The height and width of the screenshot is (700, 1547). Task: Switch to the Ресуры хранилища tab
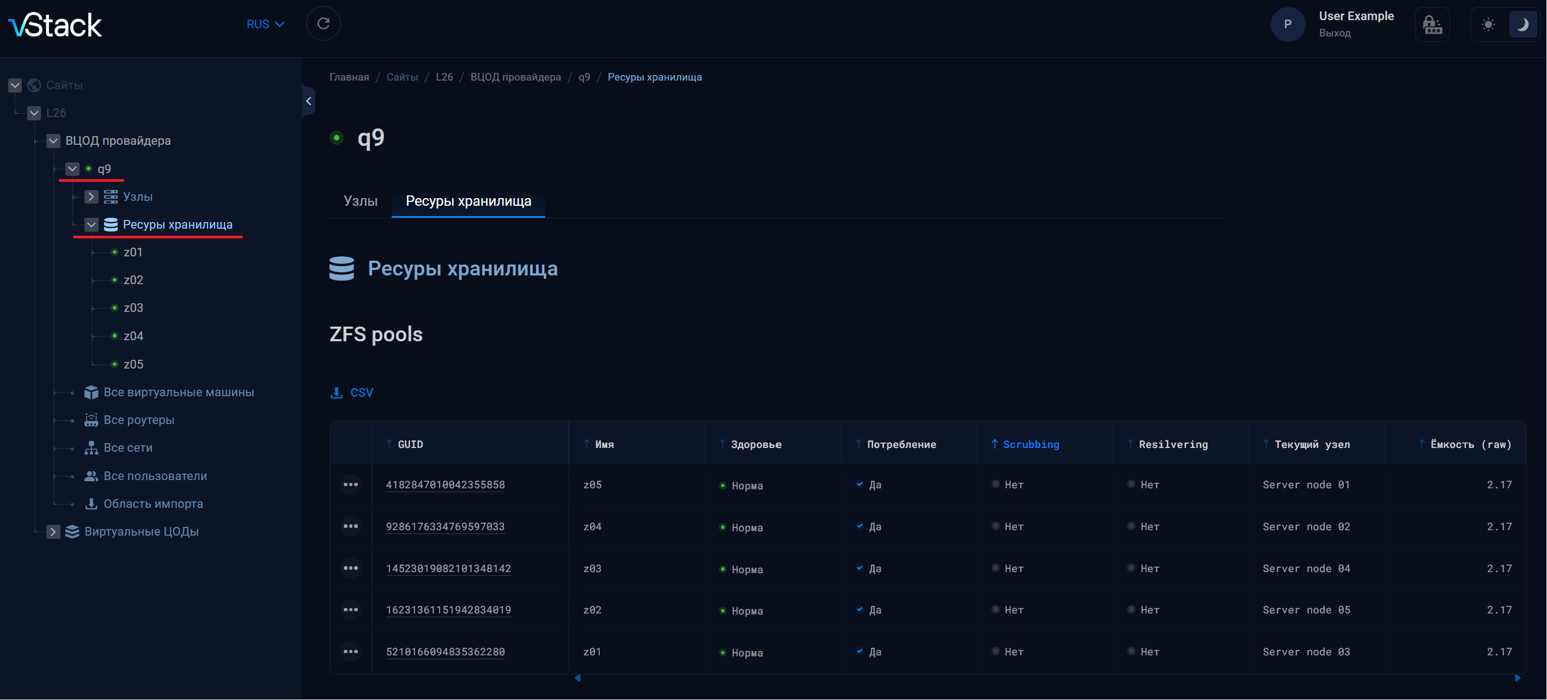click(x=468, y=201)
